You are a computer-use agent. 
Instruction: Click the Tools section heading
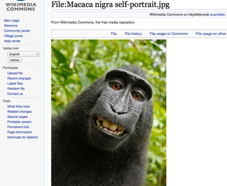tap(7, 101)
